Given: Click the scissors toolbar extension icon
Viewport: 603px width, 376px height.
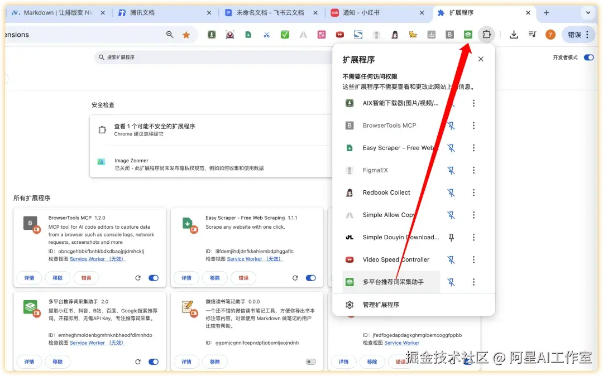Looking at the screenshot, I should coord(266,35).
